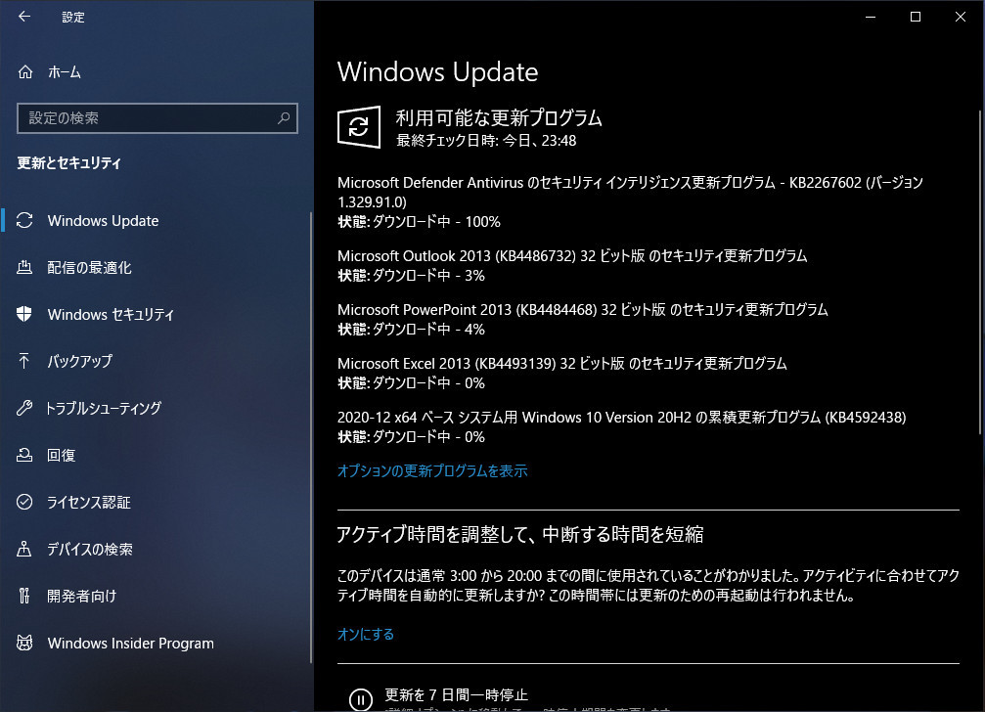This screenshot has width=985, height=712.
Task: Click the 利用可能な更新プログラム heading
Action: pos(499,117)
